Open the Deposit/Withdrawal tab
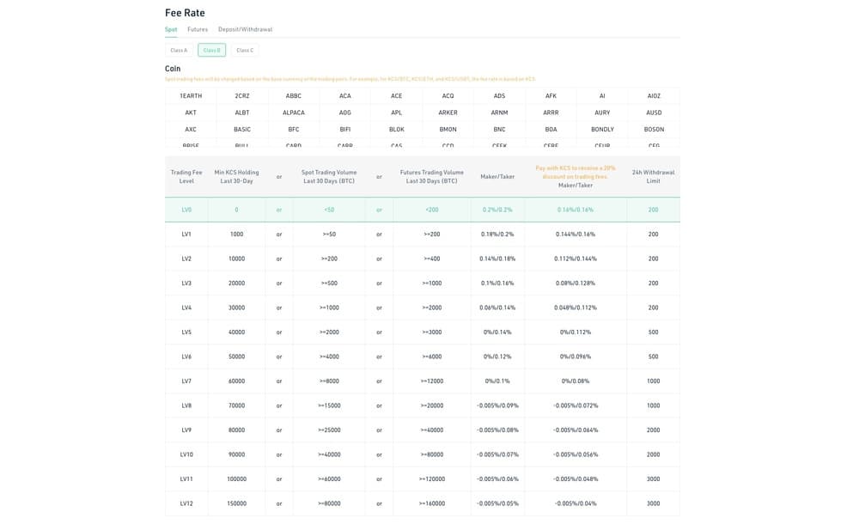Screen dimensions: 859x524 tap(245, 29)
